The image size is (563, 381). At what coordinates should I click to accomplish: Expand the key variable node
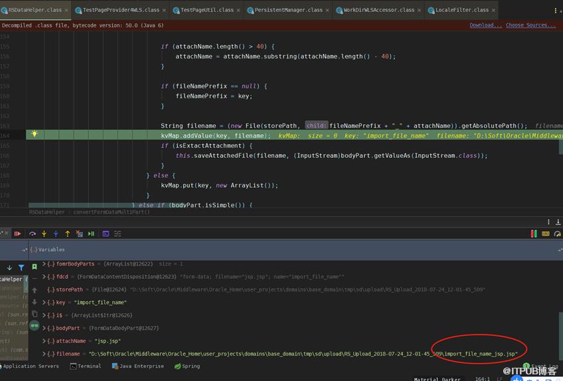44,303
